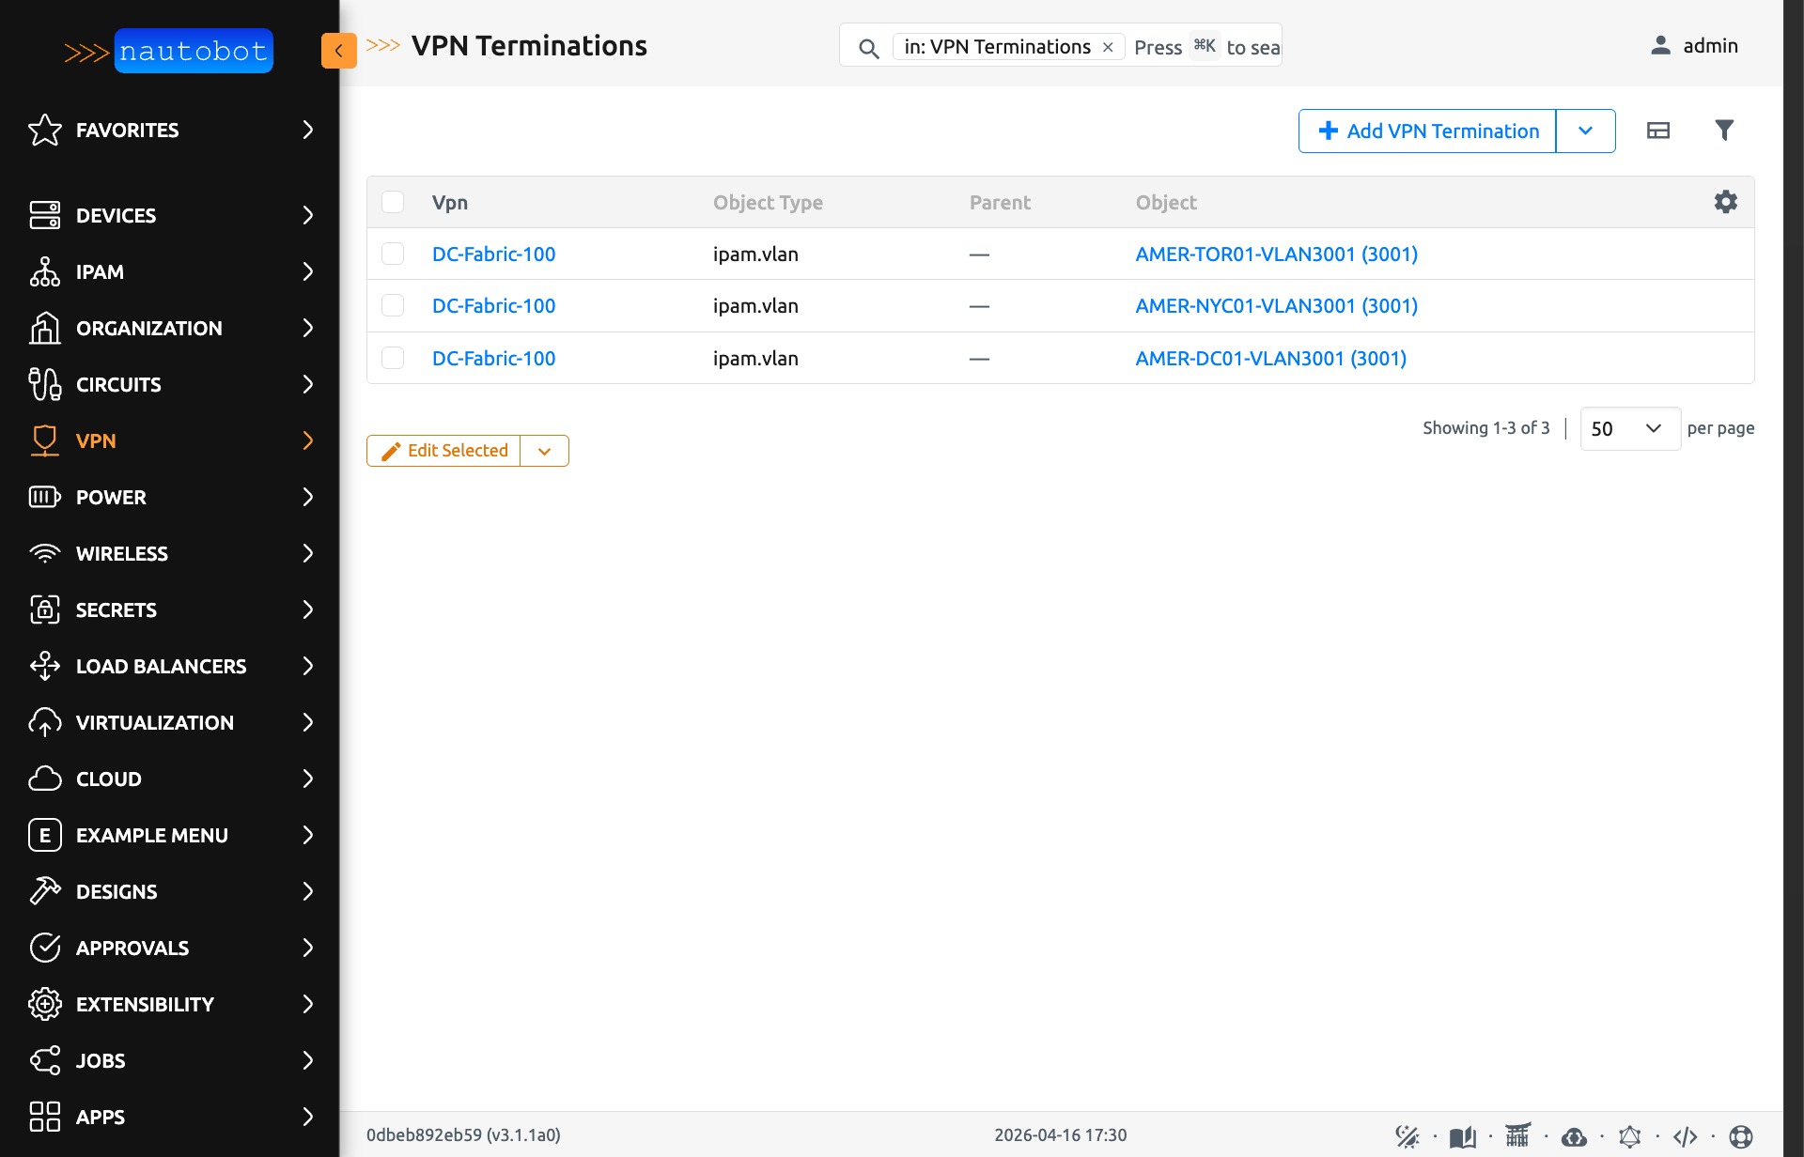Expand the VIRTUALIZATION sidebar menu
This screenshot has height=1157, width=1804.
click(156, 722)
